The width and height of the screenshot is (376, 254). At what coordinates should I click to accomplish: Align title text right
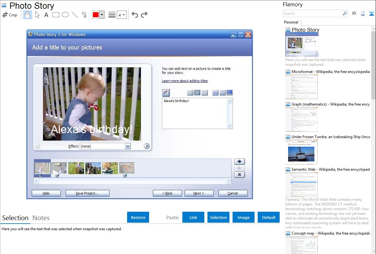pyautogui.click(x=205, y=93)
